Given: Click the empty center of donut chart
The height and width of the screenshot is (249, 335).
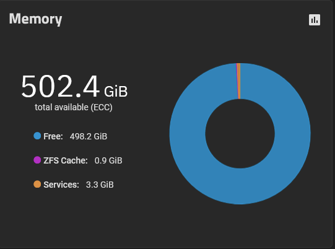Looking at the screenshot, I should (x=240, y=134).
